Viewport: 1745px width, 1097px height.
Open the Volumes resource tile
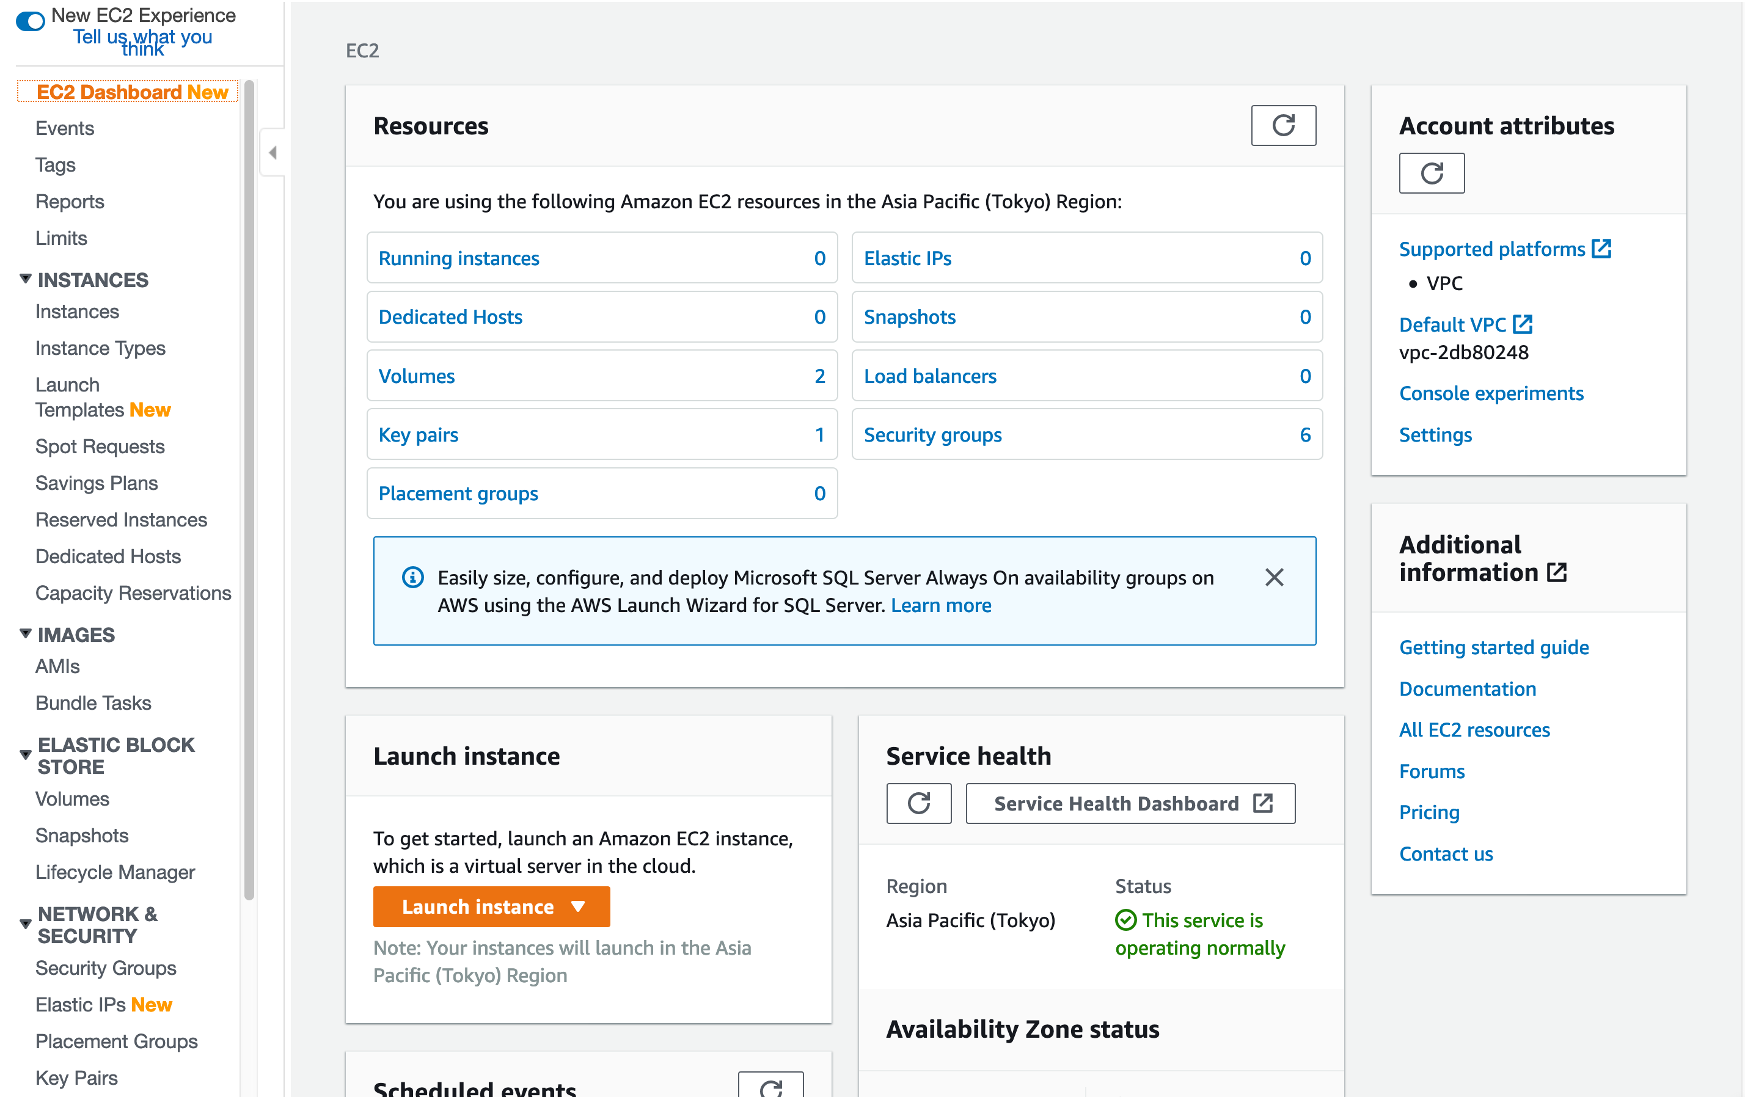pyautogui.click(x=602, y=376)
